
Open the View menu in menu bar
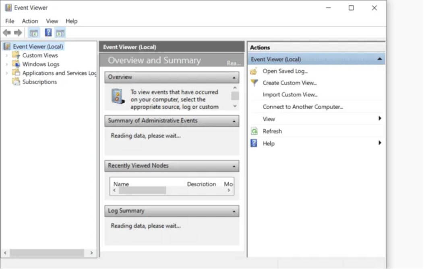tap(52, 21)
